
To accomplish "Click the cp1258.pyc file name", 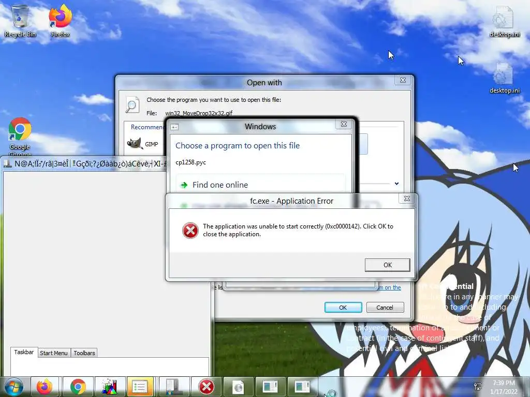I will pyautogui.click(x=190, y=162).
